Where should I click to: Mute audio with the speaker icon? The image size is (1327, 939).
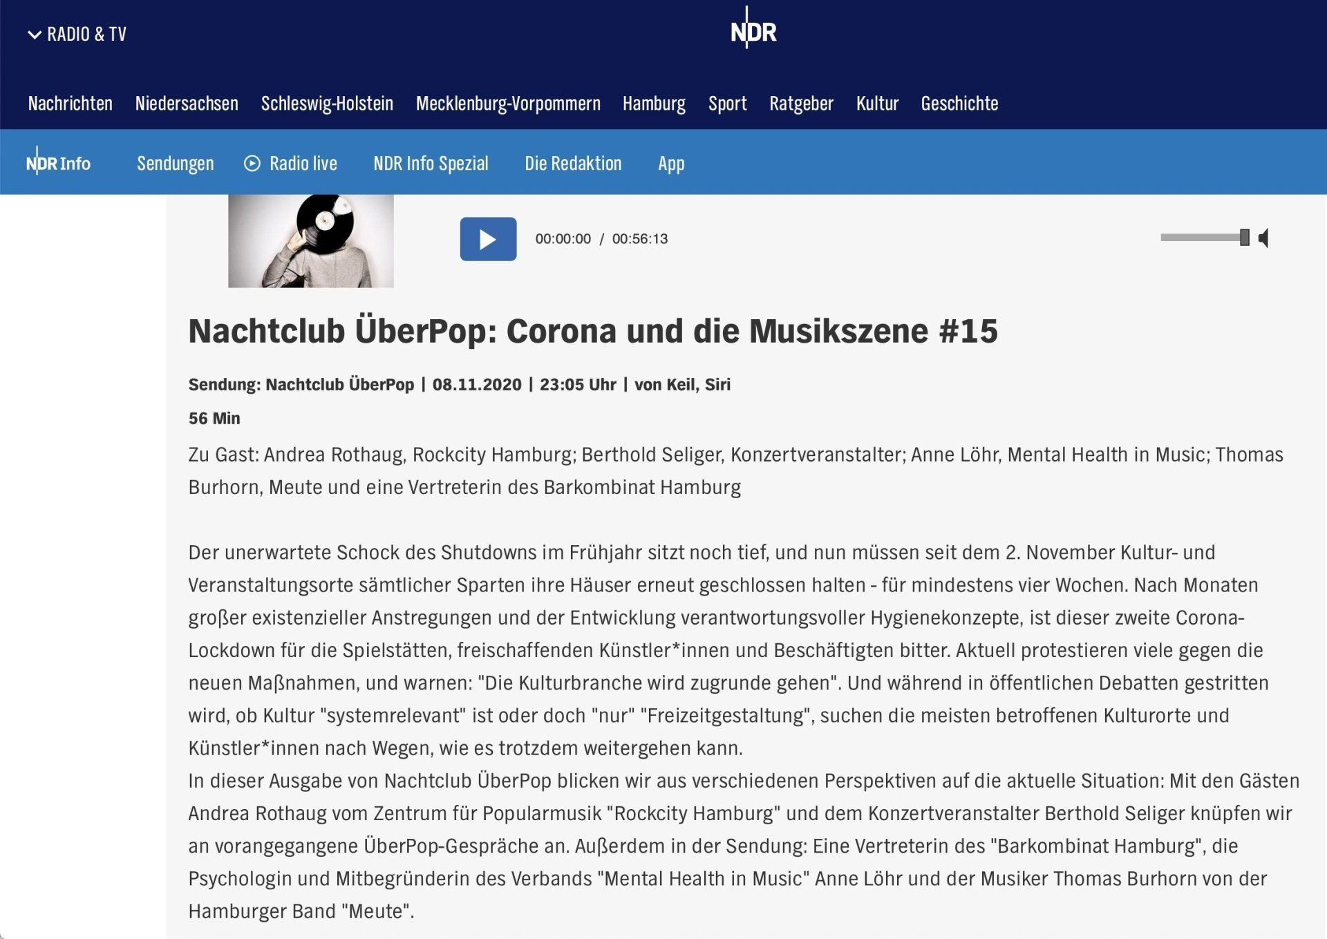pyautogui.click(x=1264, y=238)
